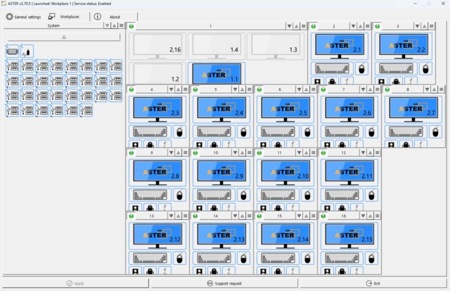Click the Exit button
Screen dimensions: 450x291
click(x=373, y=283)
